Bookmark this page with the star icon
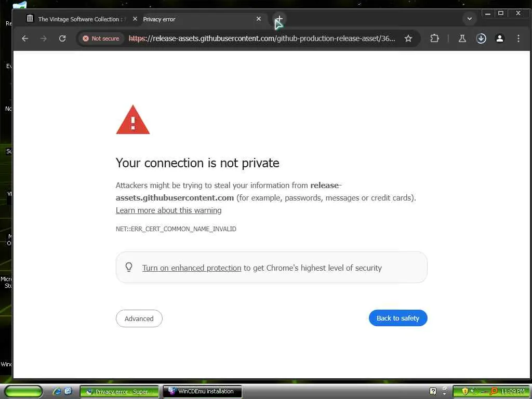 click(x=408, y=38)
